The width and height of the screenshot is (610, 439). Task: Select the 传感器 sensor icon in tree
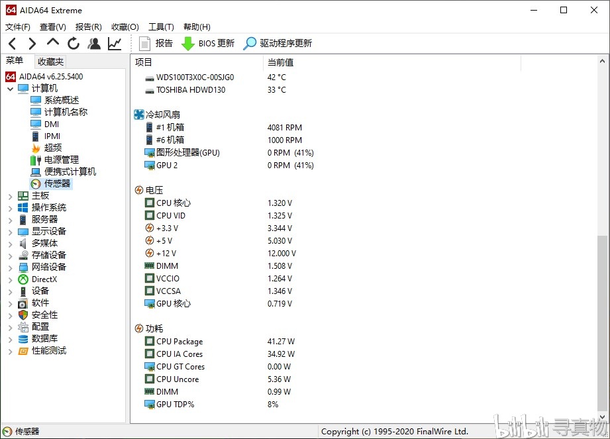tap(35, 184)
